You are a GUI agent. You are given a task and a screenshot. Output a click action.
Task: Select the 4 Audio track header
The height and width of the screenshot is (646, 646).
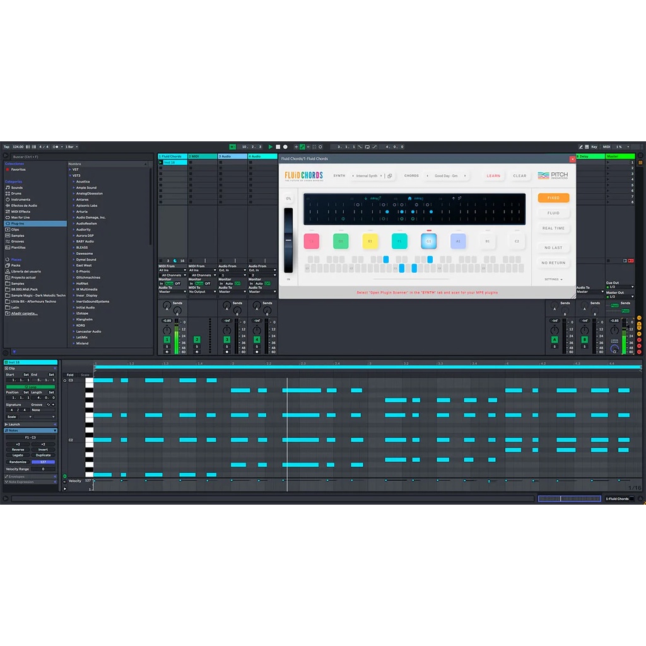point(262,156)
